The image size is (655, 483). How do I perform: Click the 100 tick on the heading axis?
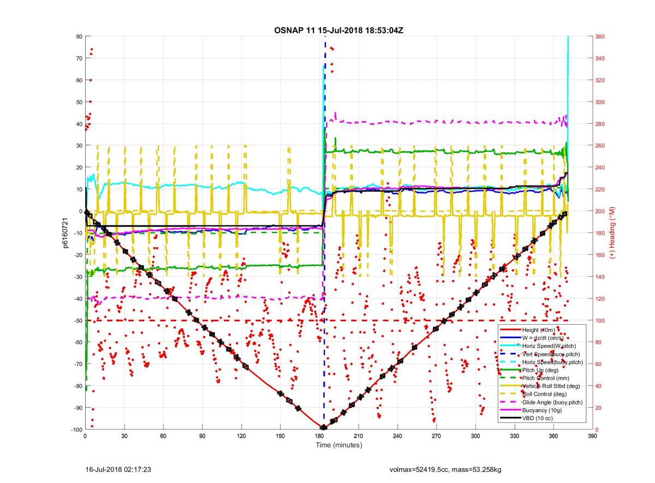tap(599, 320)
